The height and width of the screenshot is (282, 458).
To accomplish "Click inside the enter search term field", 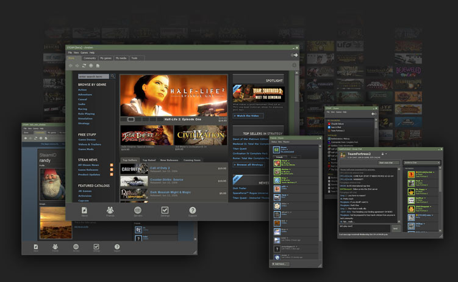I will click(x=93, y=76).
